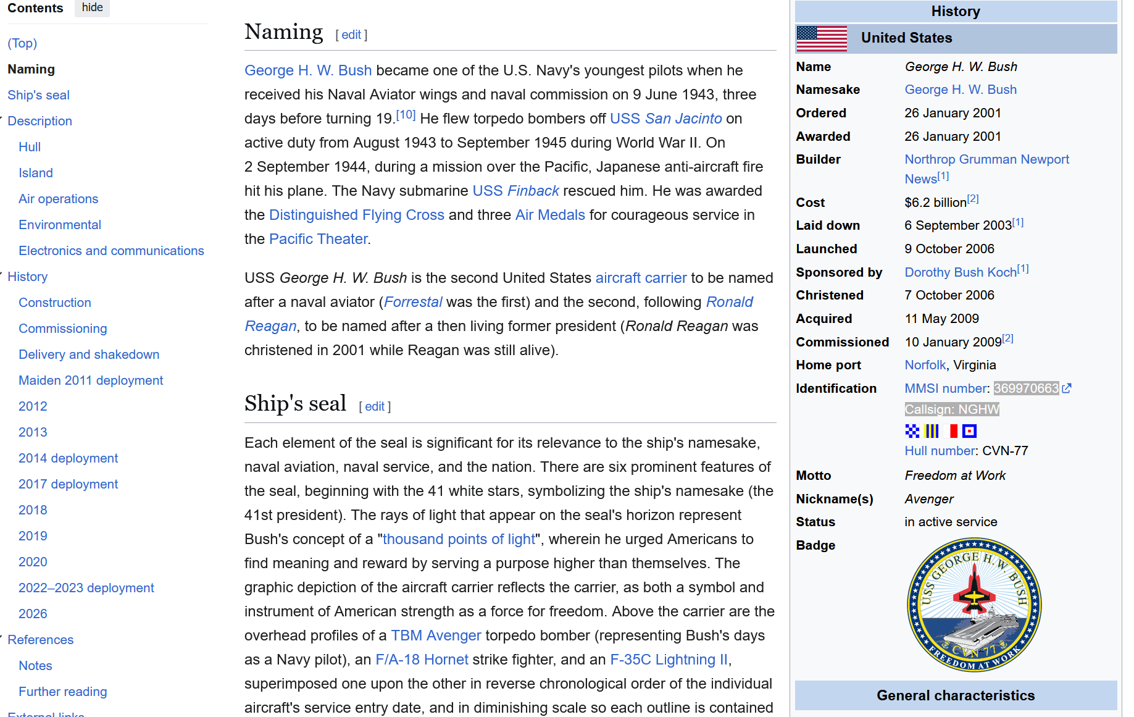Open Northrop Grumman Newport News builder link

[x=986, y=159]
